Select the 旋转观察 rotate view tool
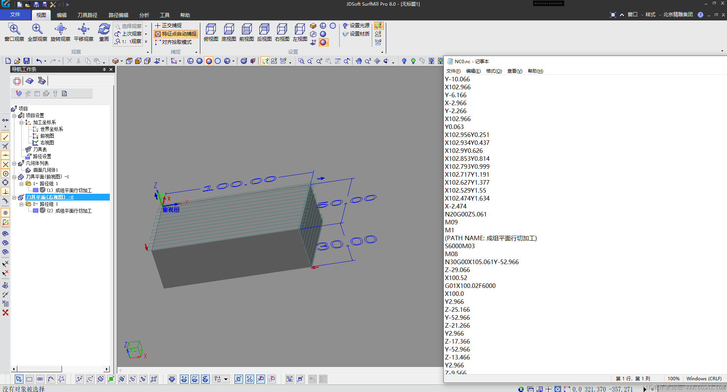727x392 pixels. [60, 30]
